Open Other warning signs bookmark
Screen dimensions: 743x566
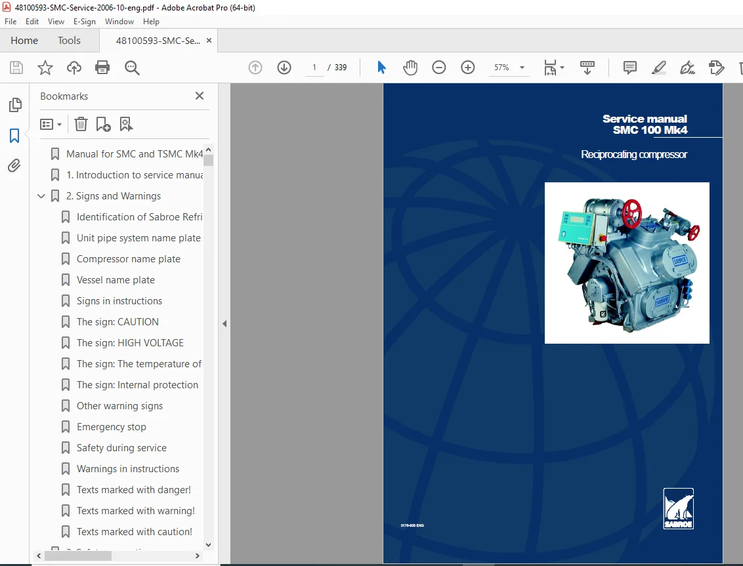[119, 406]
